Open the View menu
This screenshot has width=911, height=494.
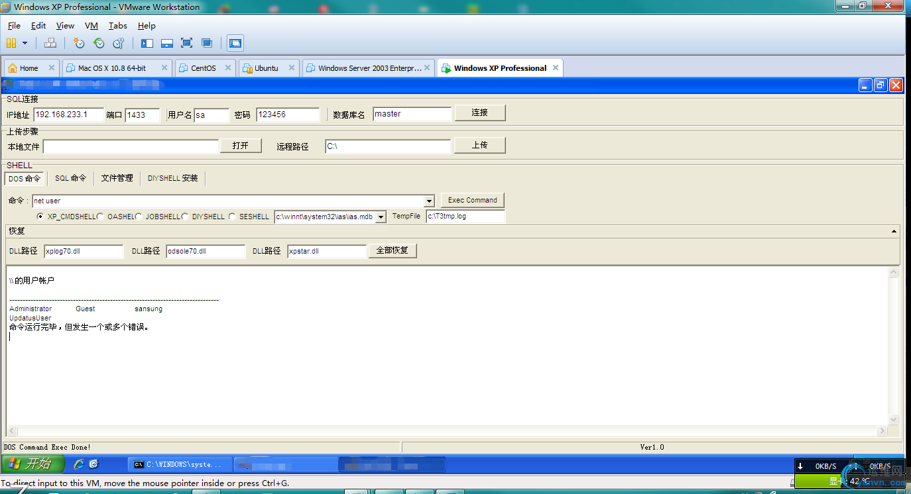(65, 26)
